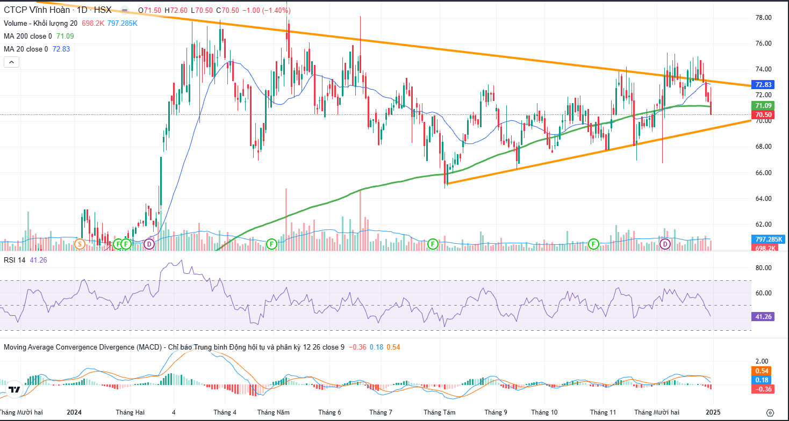The width and height of the screenshot is (789, 421).
Task: Click the Tháng 10 time axis label
Action: click(544, 412)
